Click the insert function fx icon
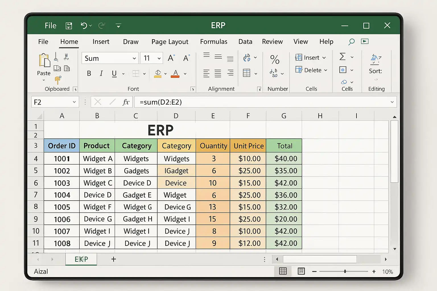Viewport: 437px width, 291px height. click(126, 102)
